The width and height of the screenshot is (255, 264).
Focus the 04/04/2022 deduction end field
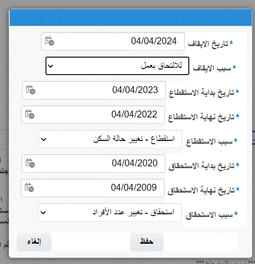[x=93, y=115]
